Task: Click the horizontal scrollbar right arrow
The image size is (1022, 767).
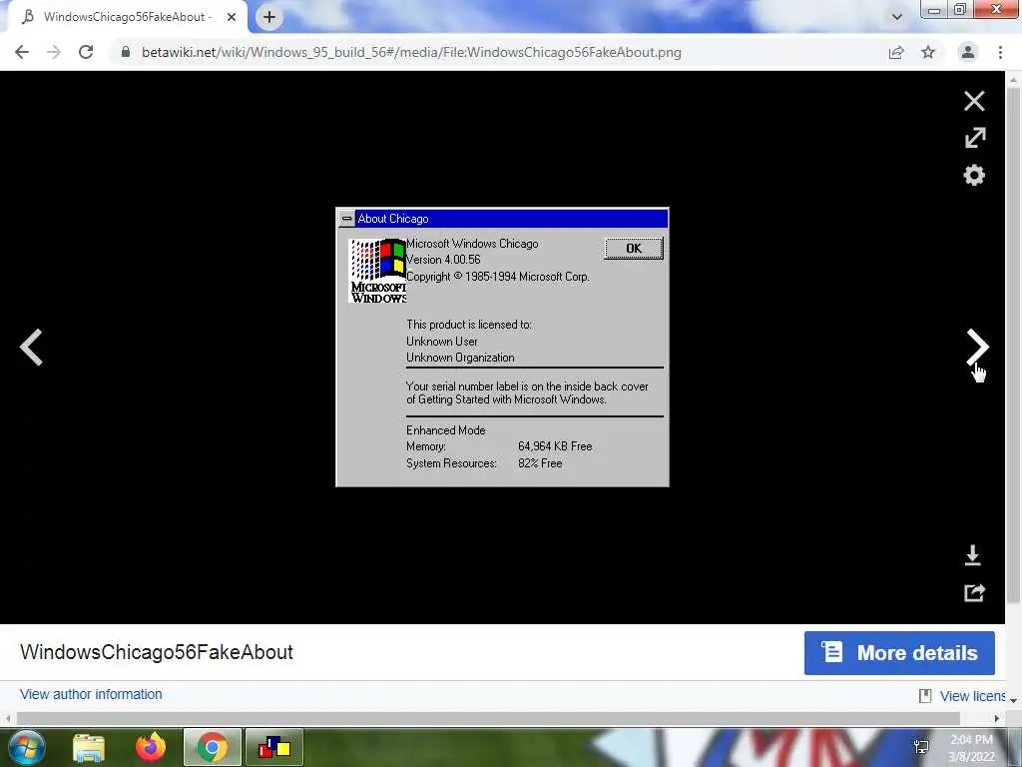Action: (997, 718)
